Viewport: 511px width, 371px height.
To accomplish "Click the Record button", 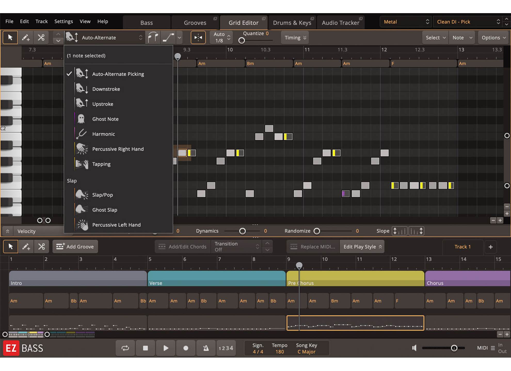I will pos(186,348).
